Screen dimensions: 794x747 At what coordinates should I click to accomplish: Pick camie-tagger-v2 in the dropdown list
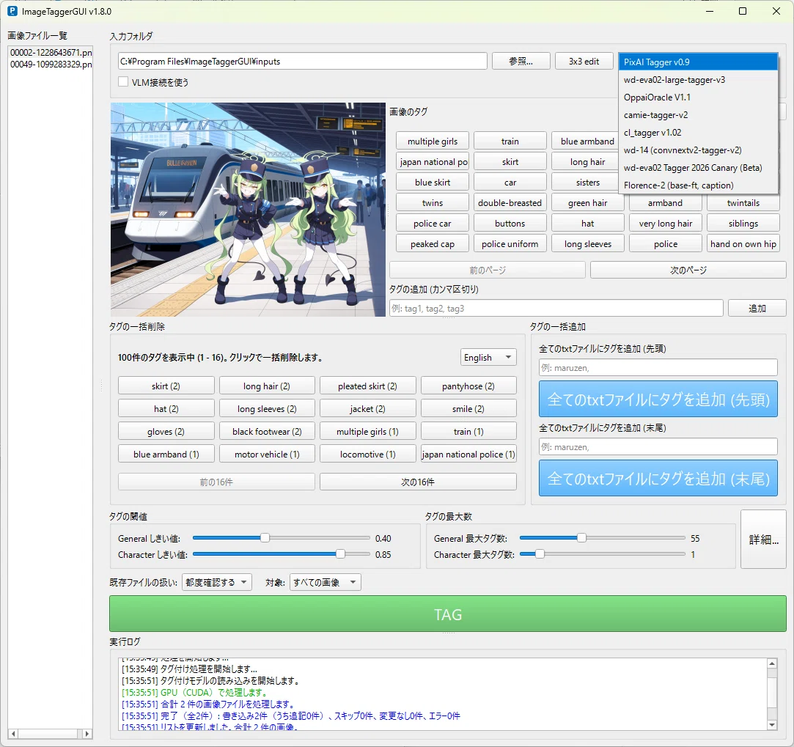click(x=698, y=115)
